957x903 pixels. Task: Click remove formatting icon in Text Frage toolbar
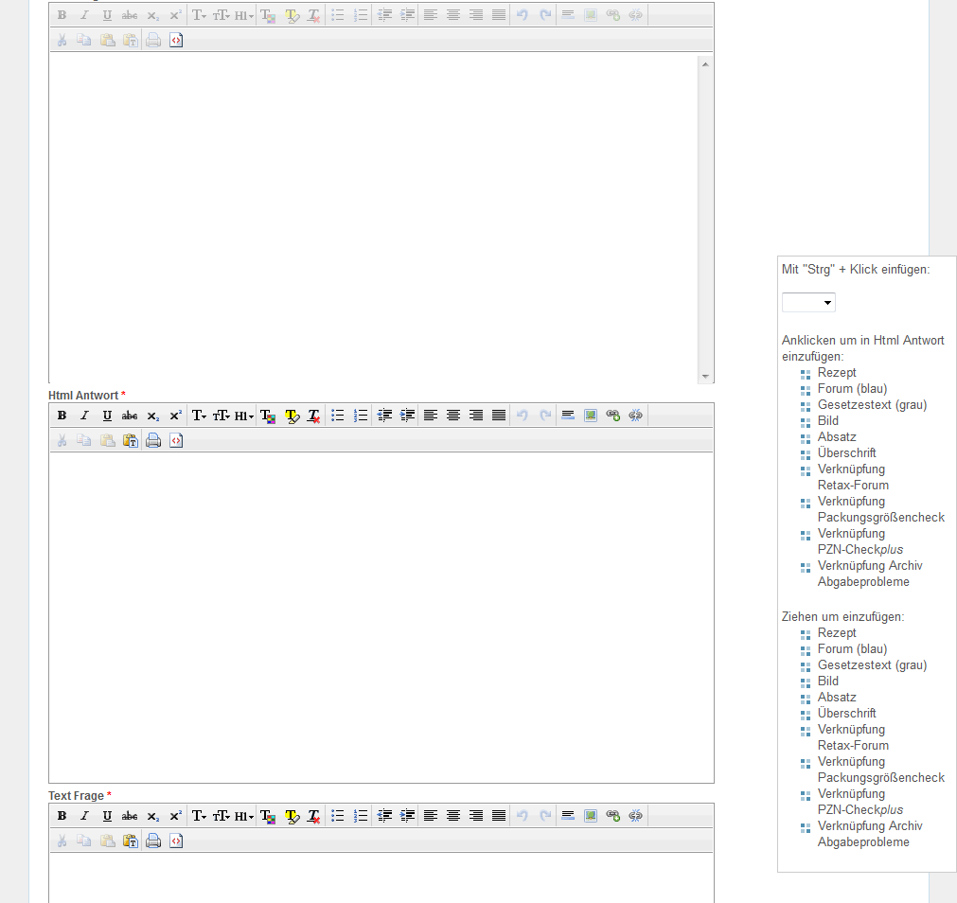click(x=314, y=816)
